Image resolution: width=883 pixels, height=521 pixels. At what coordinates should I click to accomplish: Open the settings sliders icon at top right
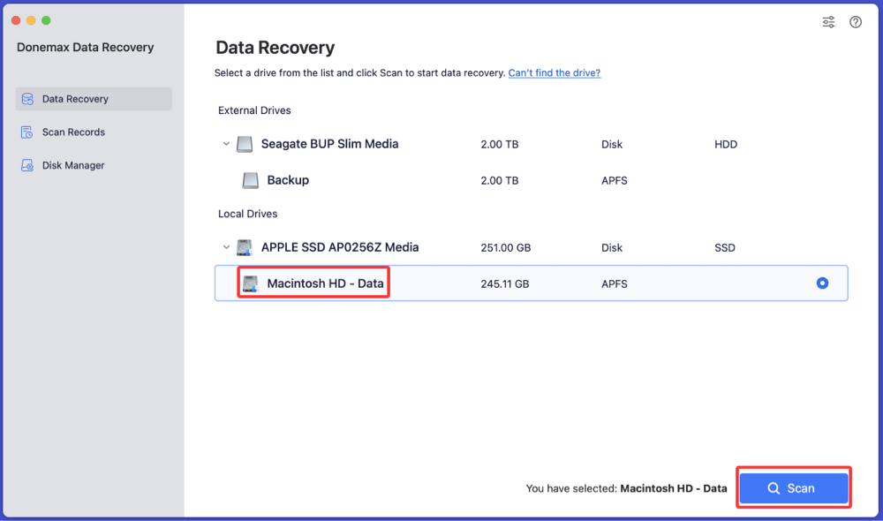[828, 21]
